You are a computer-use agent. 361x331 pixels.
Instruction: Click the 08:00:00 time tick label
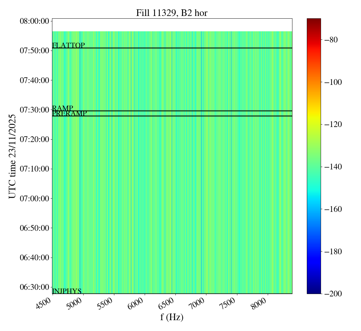click(x=34, y=21)
